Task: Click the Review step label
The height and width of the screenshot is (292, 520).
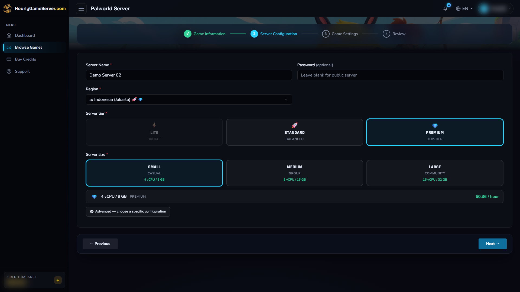Action: [399, 34]
